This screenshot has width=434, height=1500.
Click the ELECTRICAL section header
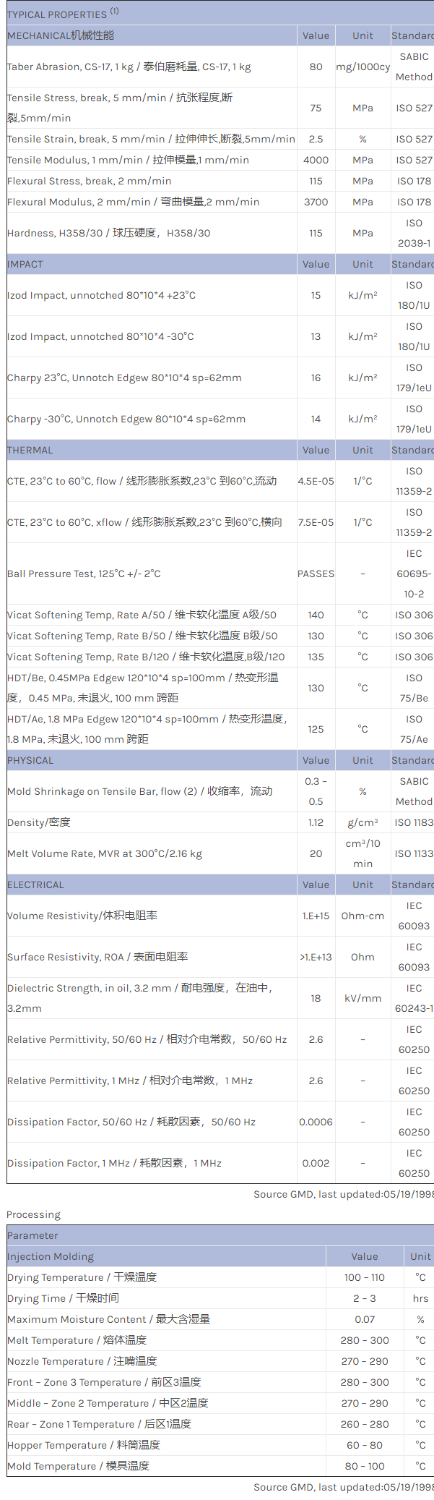[35, 885]
